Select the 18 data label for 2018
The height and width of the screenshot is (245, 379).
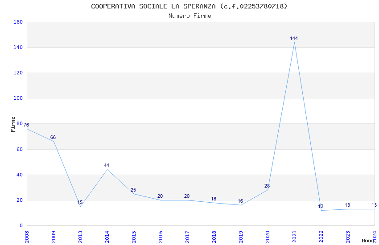pos(214,199)
